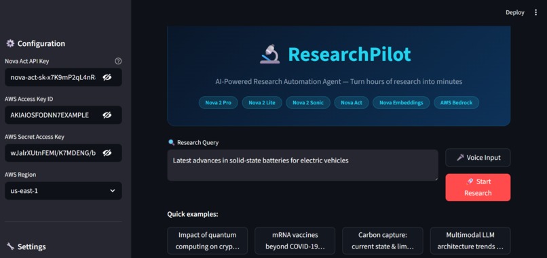
Task: Click the AWS Bedrock badge
Action: [456, 103]
